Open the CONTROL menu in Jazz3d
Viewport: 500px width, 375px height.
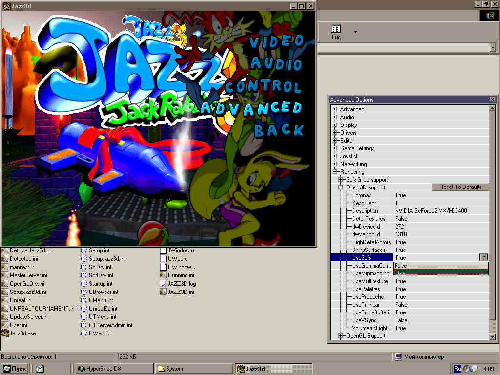263,86
